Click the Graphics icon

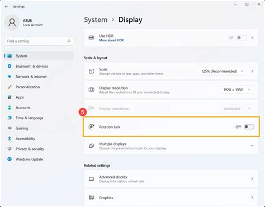(x=91, y=197)
